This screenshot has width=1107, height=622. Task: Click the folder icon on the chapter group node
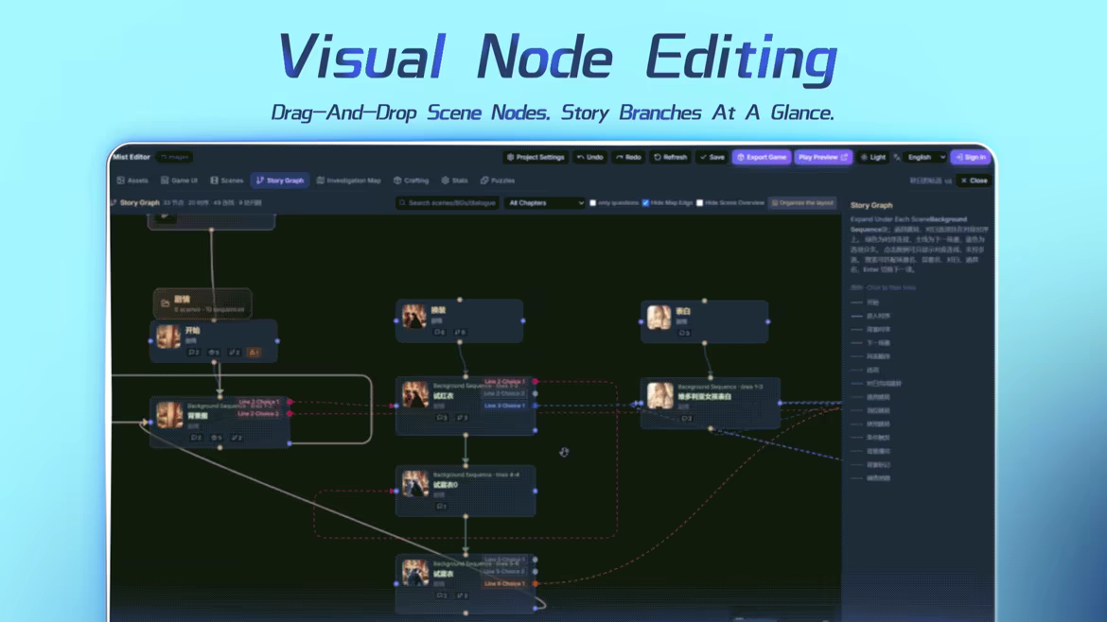pyautogui.click(x=165, y=303)
